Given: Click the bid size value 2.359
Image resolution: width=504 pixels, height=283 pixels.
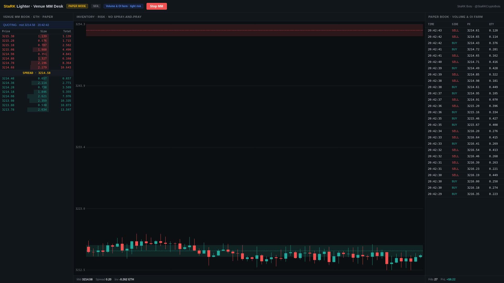Looking at the screenshot, I should [42, 101].
